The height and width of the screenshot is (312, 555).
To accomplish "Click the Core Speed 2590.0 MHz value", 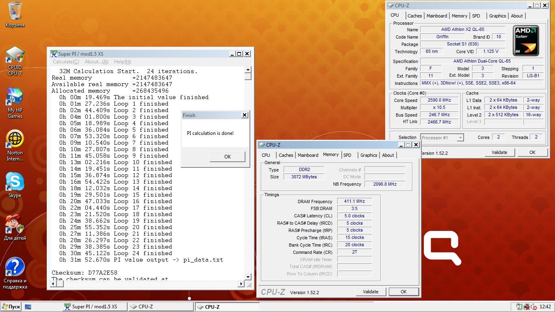I will click(439, 100).
